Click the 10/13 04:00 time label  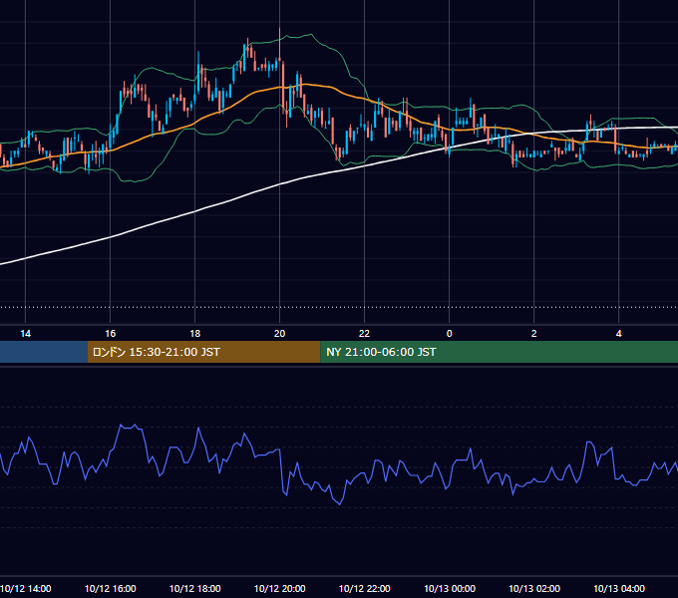coord(619,588)
